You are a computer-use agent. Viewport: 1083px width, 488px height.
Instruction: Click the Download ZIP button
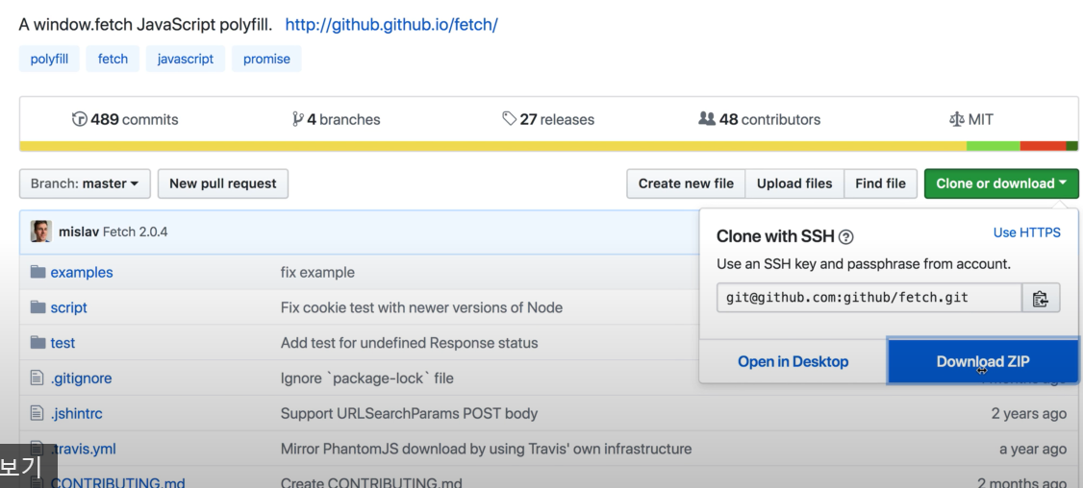[x=982, y=361]
